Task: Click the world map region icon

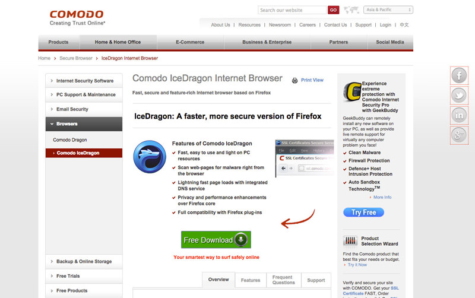Action: point(351,10)
